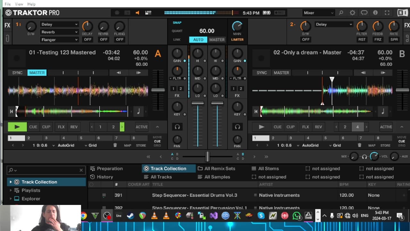Delete cue with Deck A trash icon

pyautogui.click(x=115, y=145)
